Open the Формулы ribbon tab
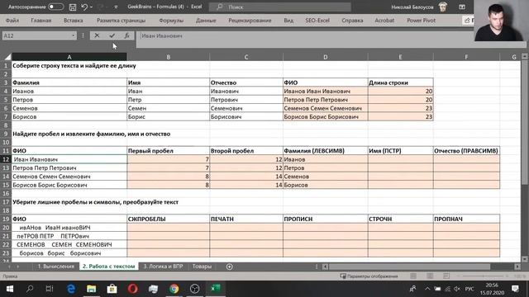529x297 pixels. (x=171, y=21)
